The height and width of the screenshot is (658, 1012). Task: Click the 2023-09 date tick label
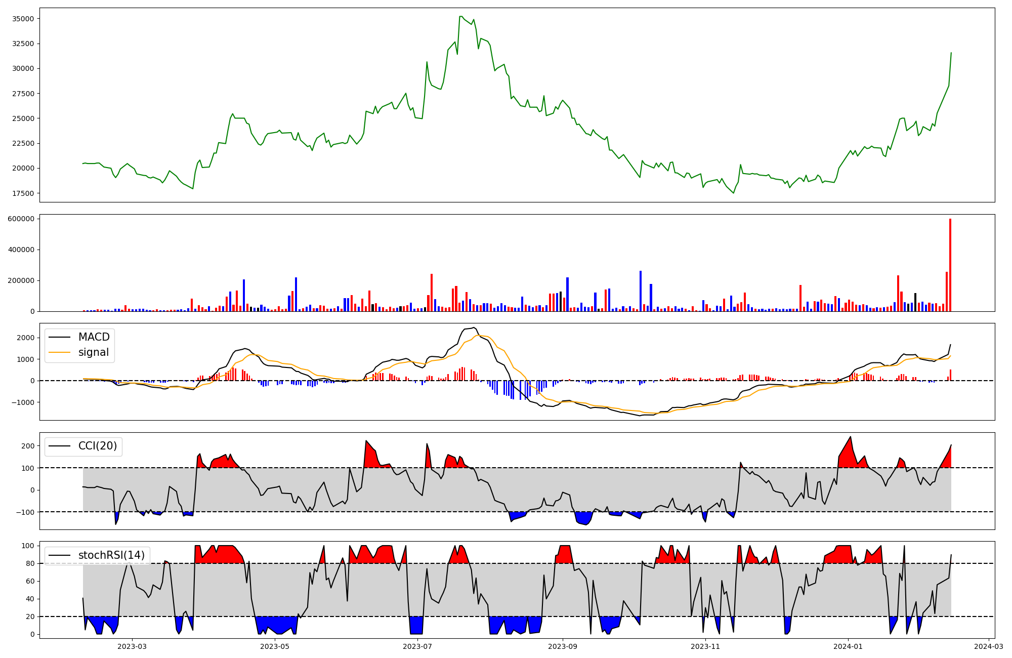coord(563,646)
